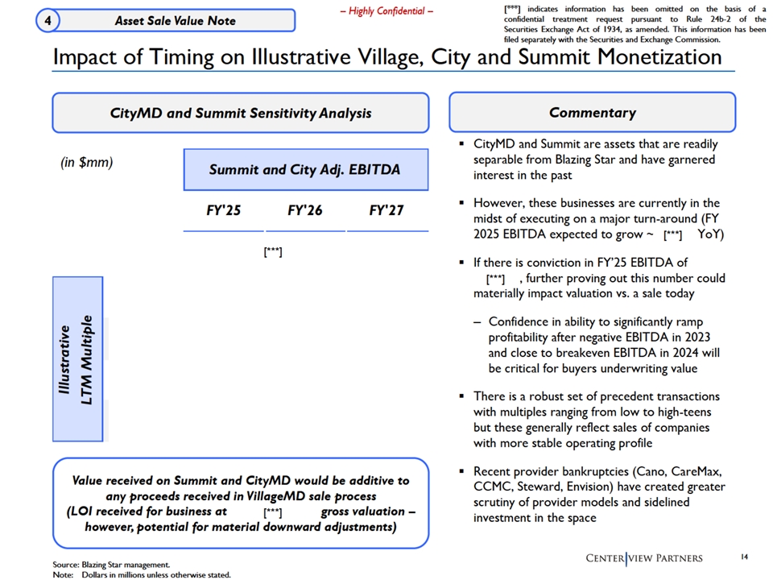Click the callout about value additive to VillageMD proceeds

241,503
